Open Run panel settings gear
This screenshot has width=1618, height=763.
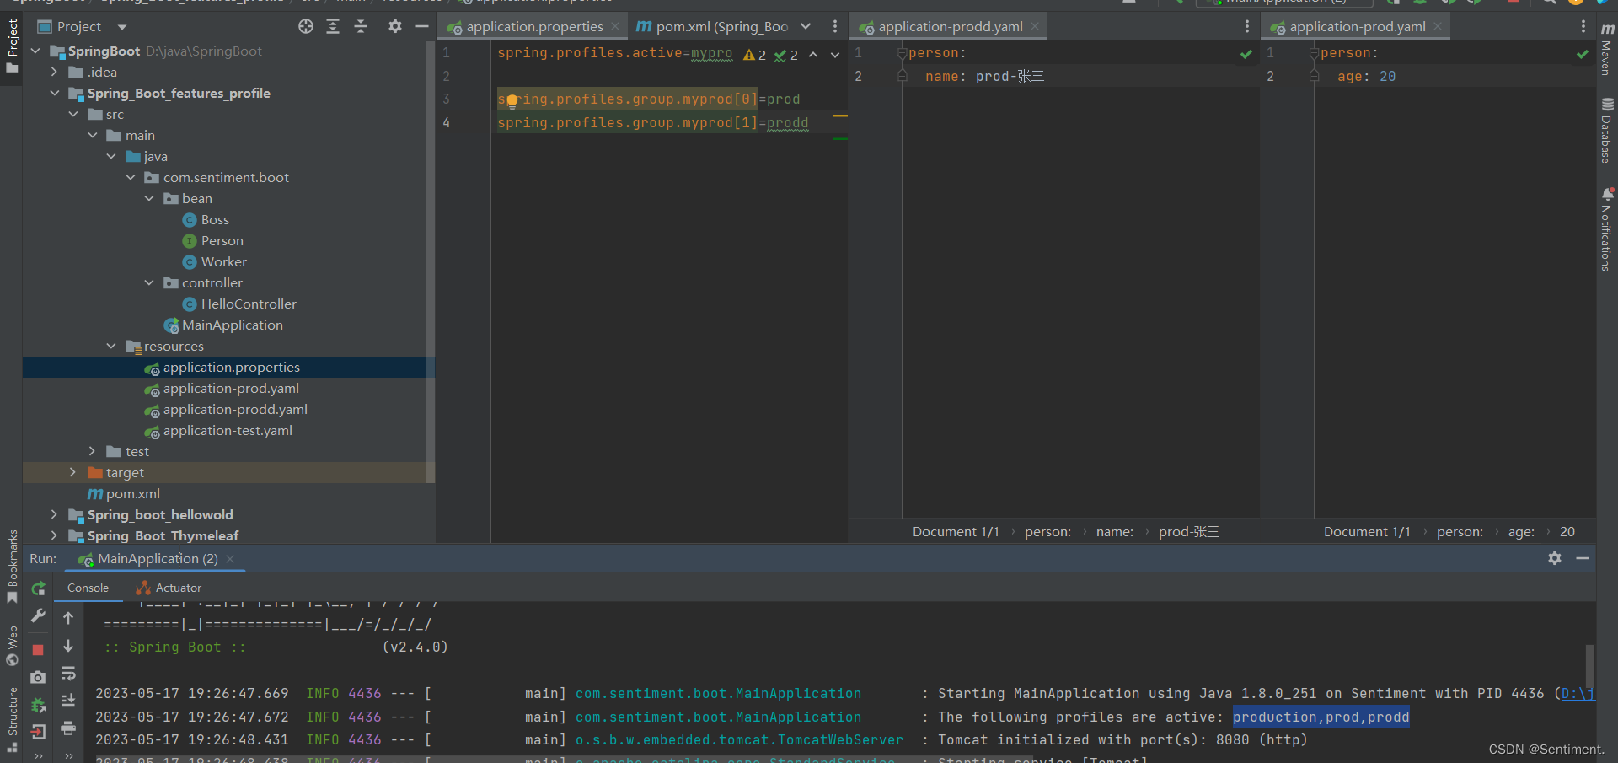[x=1555, y=558]
